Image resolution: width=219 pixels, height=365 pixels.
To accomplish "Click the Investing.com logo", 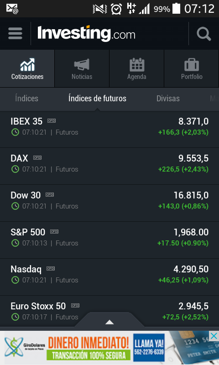I will click(86, 33).
